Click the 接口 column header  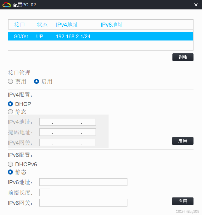[20, 25]
